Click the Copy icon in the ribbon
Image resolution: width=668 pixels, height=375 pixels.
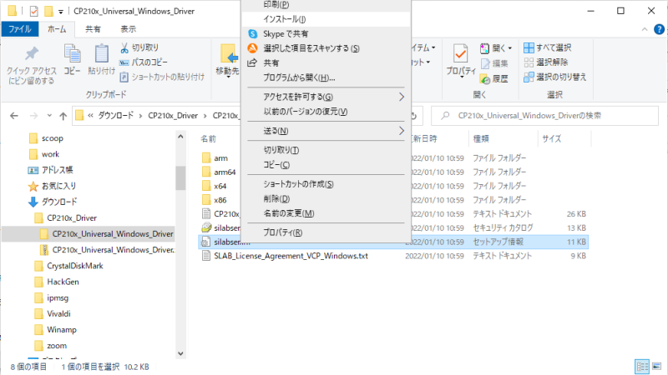pyautogui.click(x=72, y=53)
